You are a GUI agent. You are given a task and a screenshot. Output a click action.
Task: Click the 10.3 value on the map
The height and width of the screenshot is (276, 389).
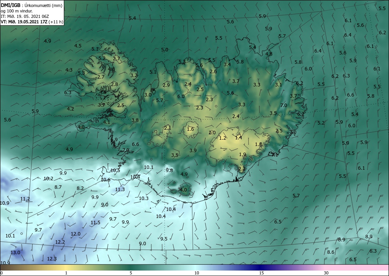pyautogui.click(x=144, y=198)
